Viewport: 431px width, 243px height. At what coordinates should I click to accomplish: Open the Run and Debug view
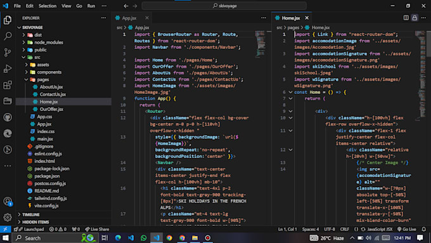point(8,69)
